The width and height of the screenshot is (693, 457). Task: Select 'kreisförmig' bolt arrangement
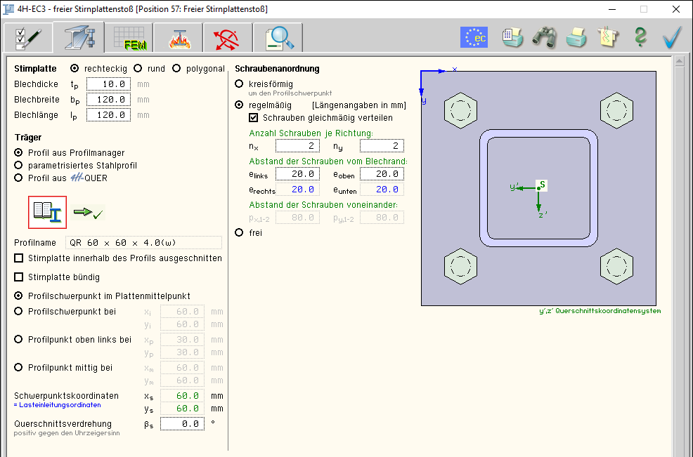point(240,84)
